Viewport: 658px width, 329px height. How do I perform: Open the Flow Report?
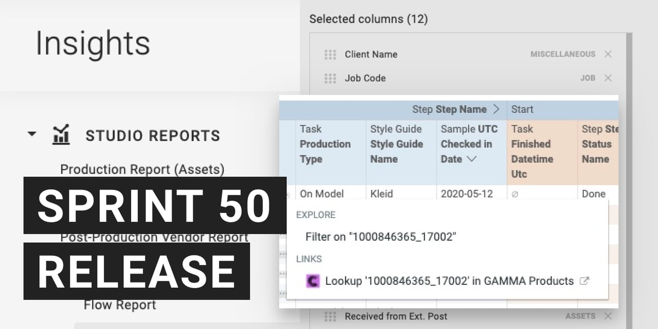tap(120, 305)
